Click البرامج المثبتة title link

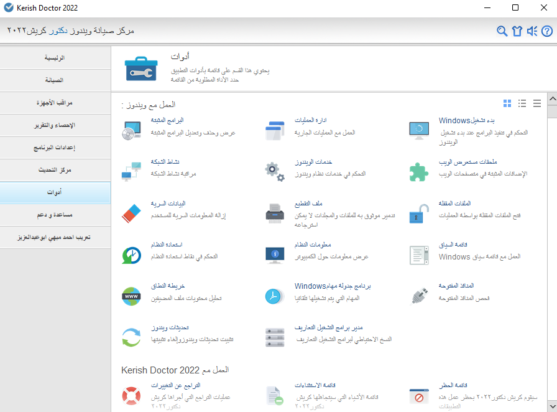[167, 120]
